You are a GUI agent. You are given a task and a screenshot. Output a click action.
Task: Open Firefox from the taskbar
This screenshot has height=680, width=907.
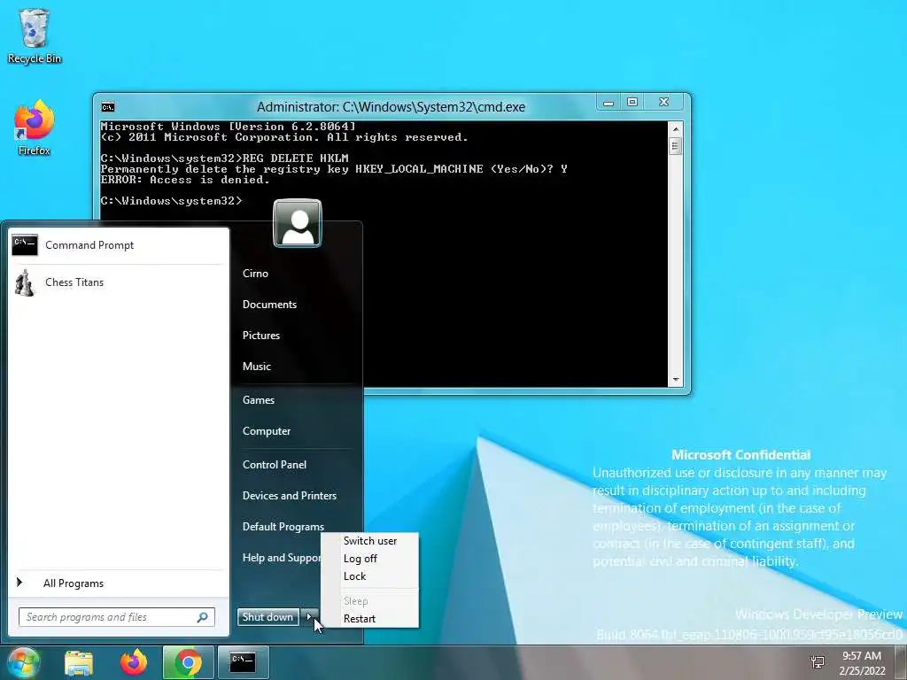tap(134, 662)
